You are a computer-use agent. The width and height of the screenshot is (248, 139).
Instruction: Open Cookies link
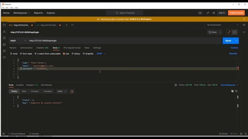pyautogui.click(x=234, y=48)
